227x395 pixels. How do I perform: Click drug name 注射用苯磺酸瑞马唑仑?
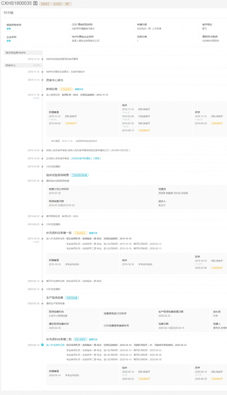click(x=83, y=29)
